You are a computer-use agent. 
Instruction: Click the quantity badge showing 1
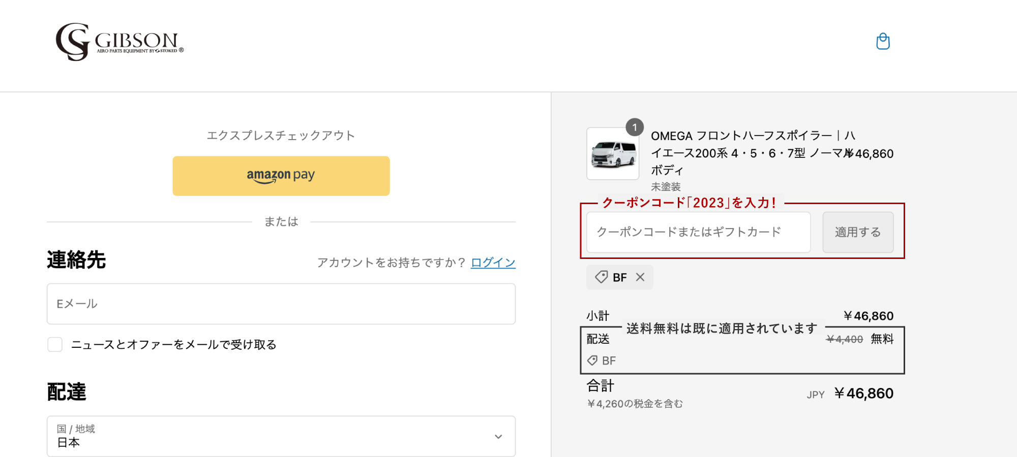click(x=635, y=127)
